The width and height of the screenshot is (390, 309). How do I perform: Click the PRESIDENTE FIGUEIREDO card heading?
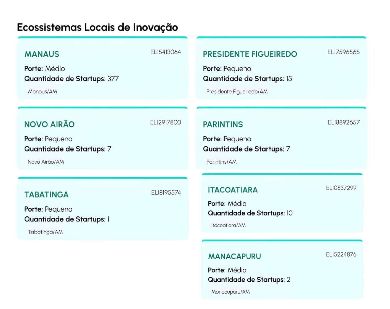250,54
